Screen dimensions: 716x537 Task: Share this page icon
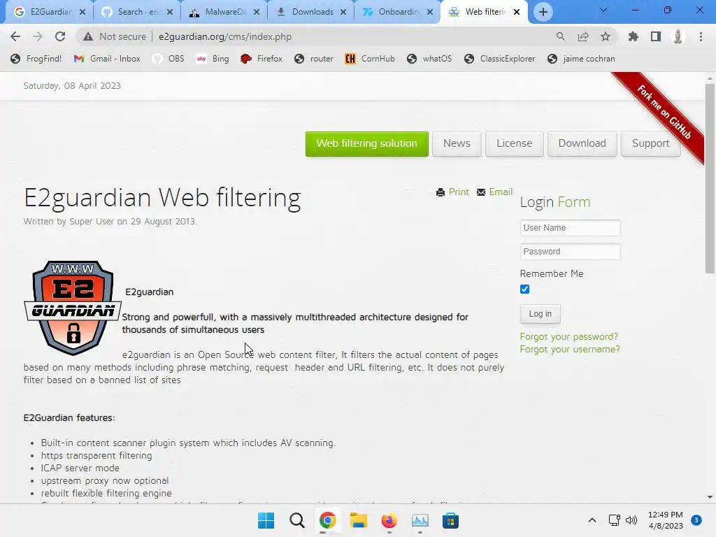pos(582,36)
